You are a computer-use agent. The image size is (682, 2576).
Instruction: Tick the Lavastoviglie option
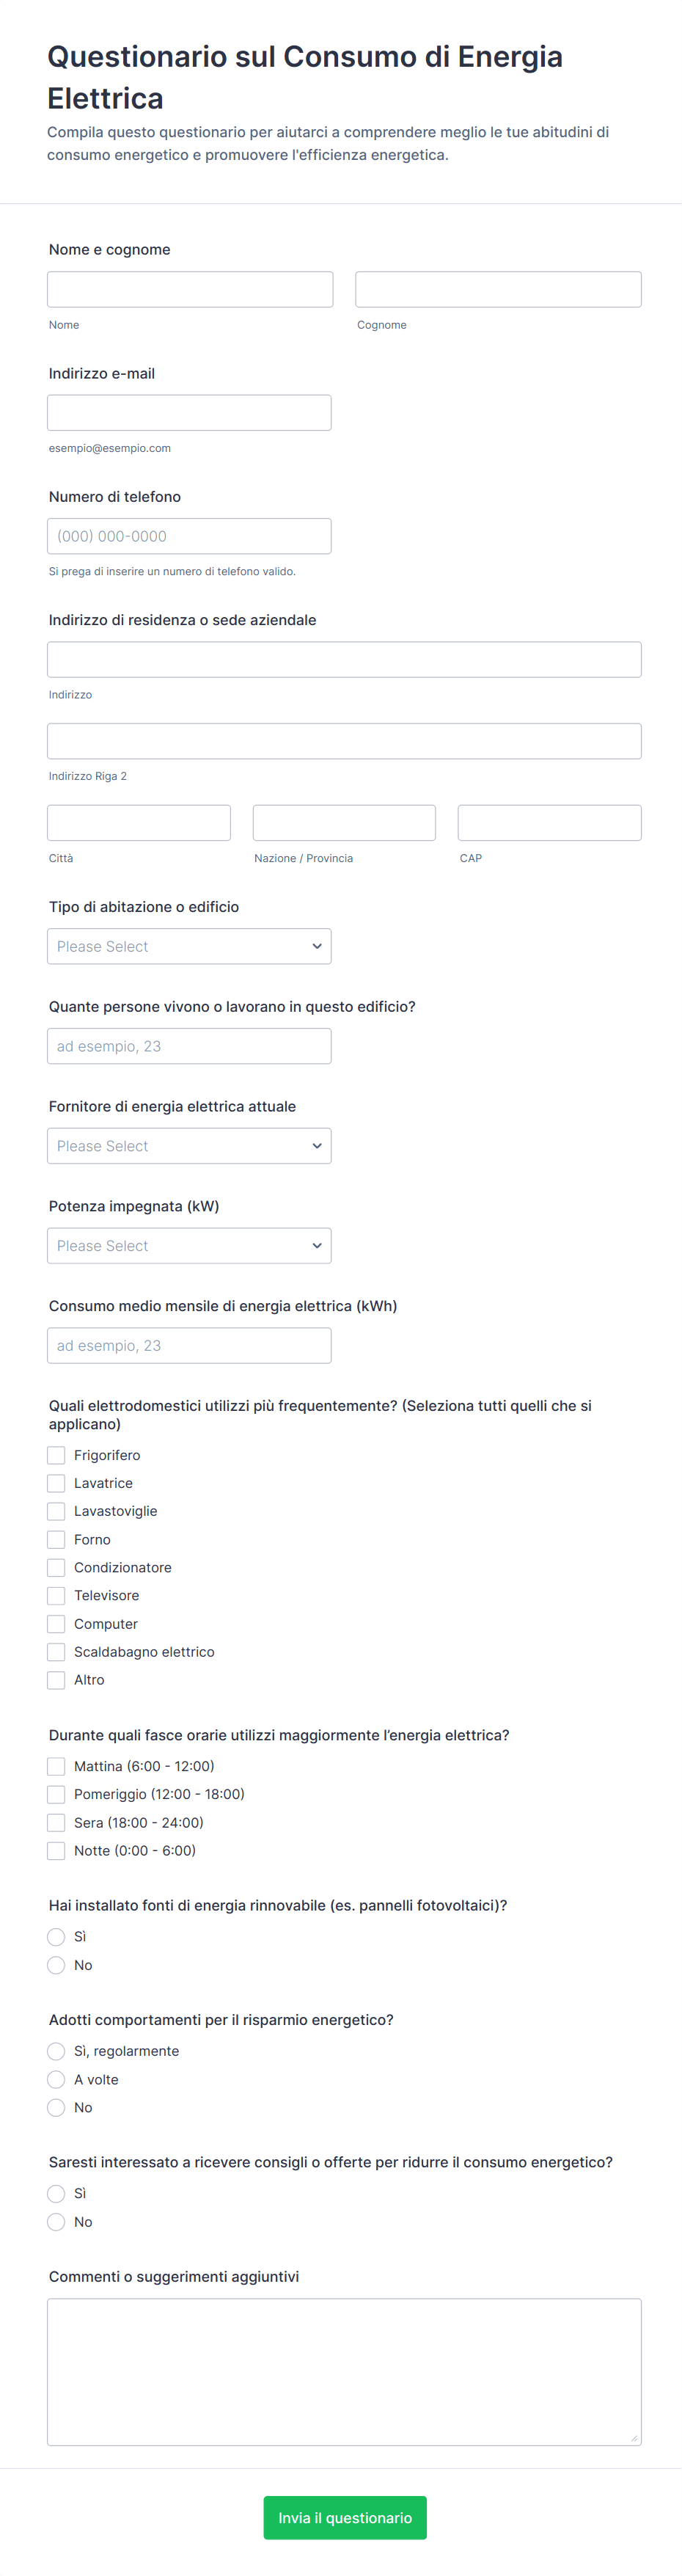pyautogui.click(x=57, y=1511)
